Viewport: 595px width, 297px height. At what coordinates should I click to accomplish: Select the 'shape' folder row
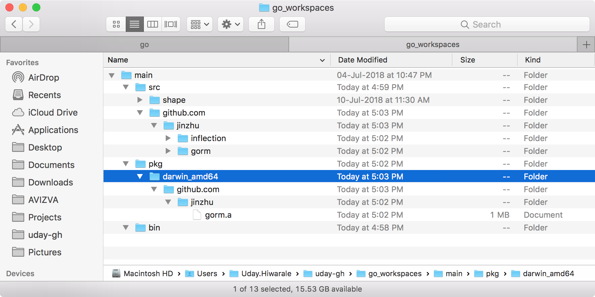349,100
